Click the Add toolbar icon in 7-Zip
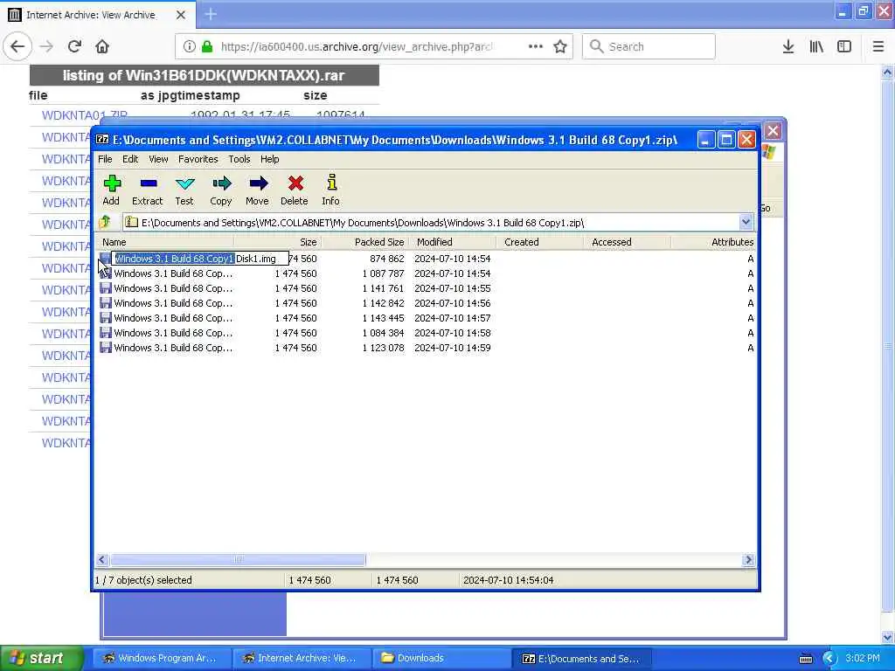 [x=111, y=190]
